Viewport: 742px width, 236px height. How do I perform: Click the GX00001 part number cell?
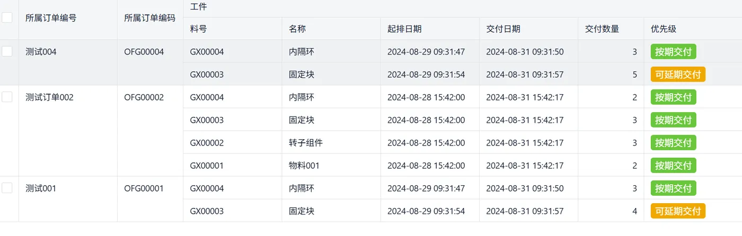207,166
